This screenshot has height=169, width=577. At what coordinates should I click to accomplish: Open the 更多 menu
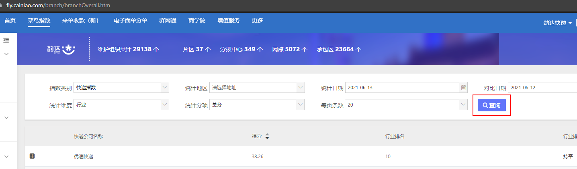tap(258, 20)
